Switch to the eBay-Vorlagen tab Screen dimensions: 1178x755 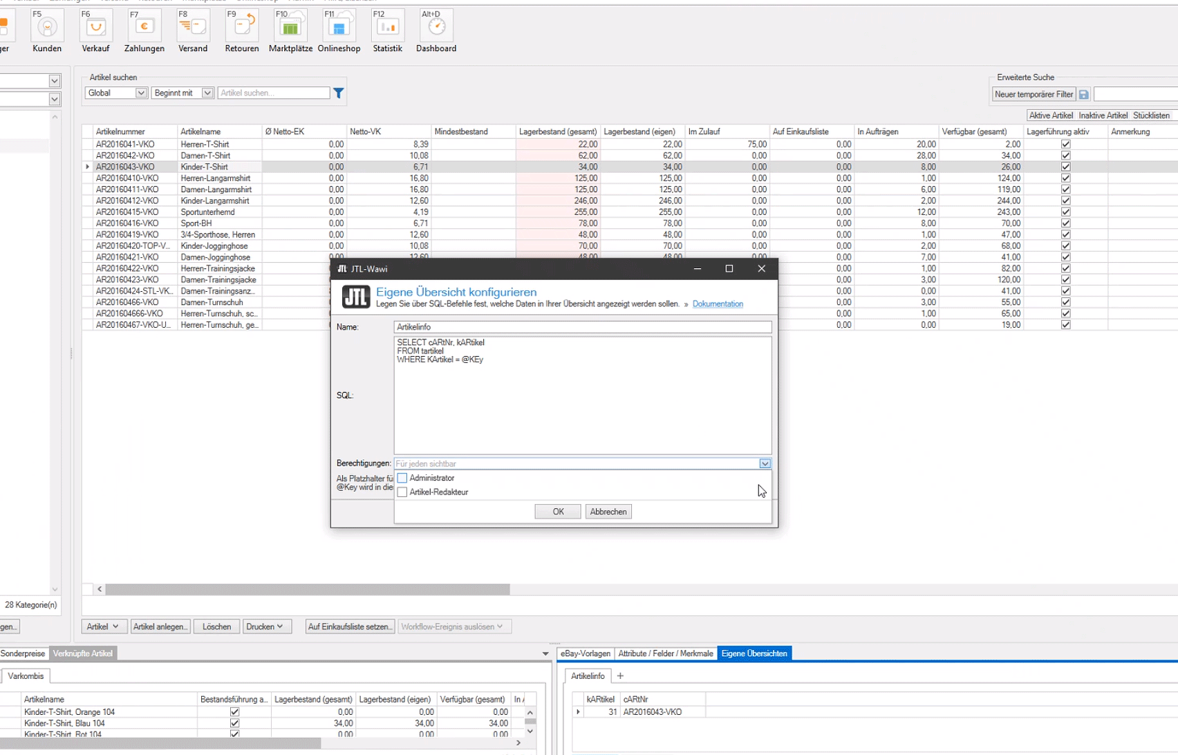pyautogui.click(x=585, y=653)
